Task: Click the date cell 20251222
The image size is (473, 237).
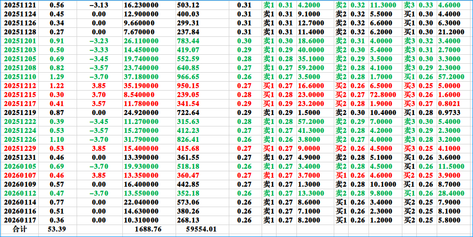Action: pyautogui.click(x=19, y=121)
